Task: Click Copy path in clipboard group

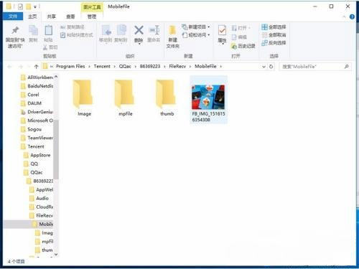Action: (x=73, y=27)
